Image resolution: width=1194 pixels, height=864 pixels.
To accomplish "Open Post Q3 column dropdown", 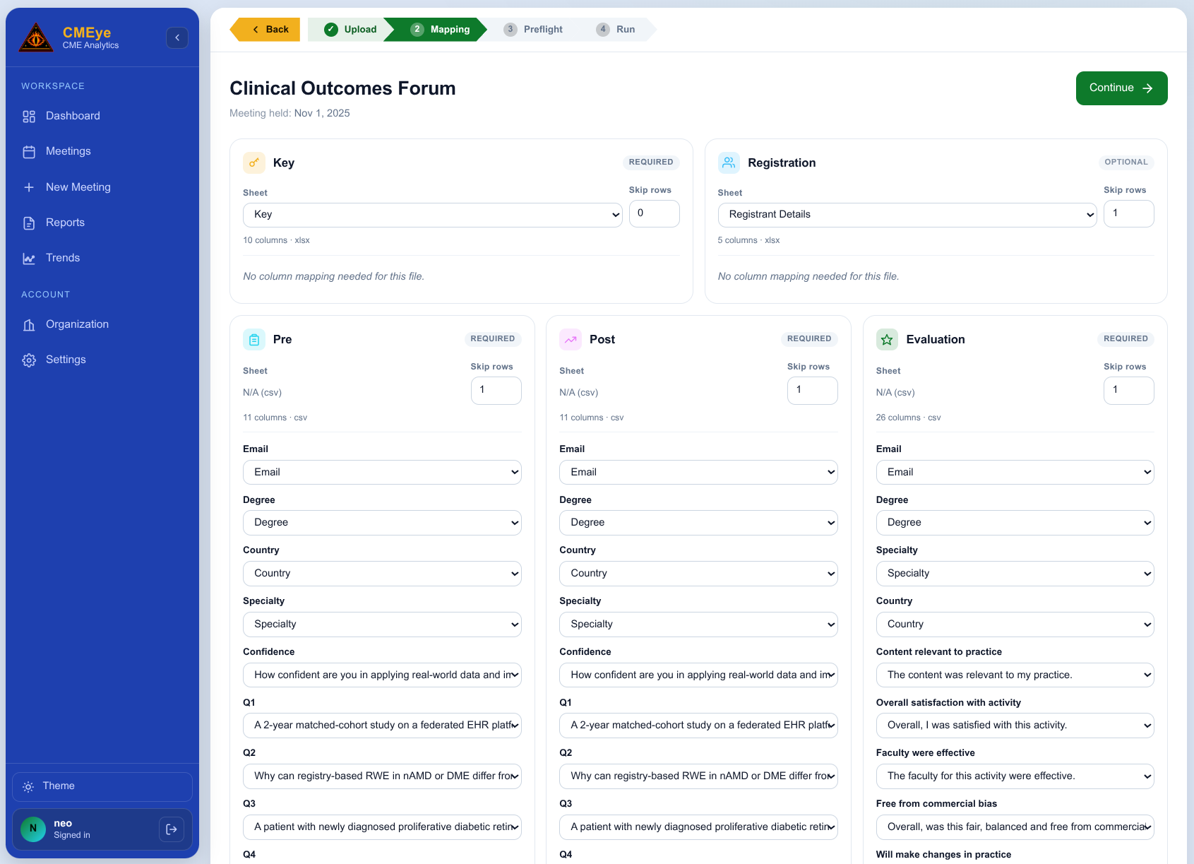I will pyautogui.click(x=698, y=827).
